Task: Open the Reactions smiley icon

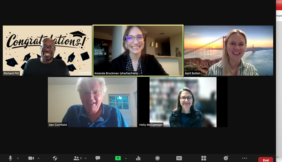Action: point(226,158)
